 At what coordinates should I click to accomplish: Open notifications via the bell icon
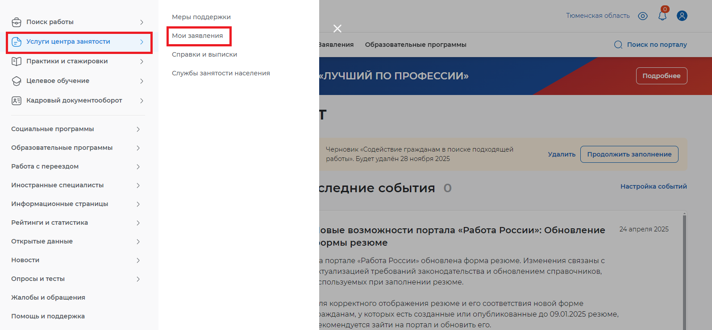point(662,16)
